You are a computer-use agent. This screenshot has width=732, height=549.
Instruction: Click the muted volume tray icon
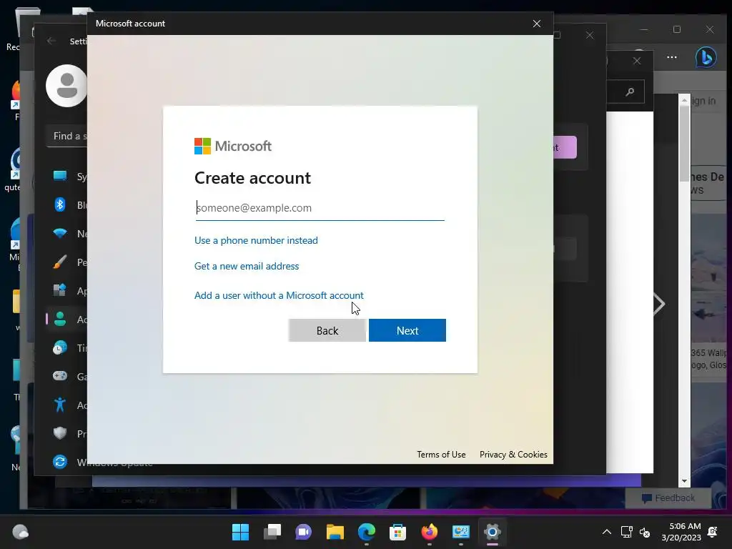[x=645, y=532]
